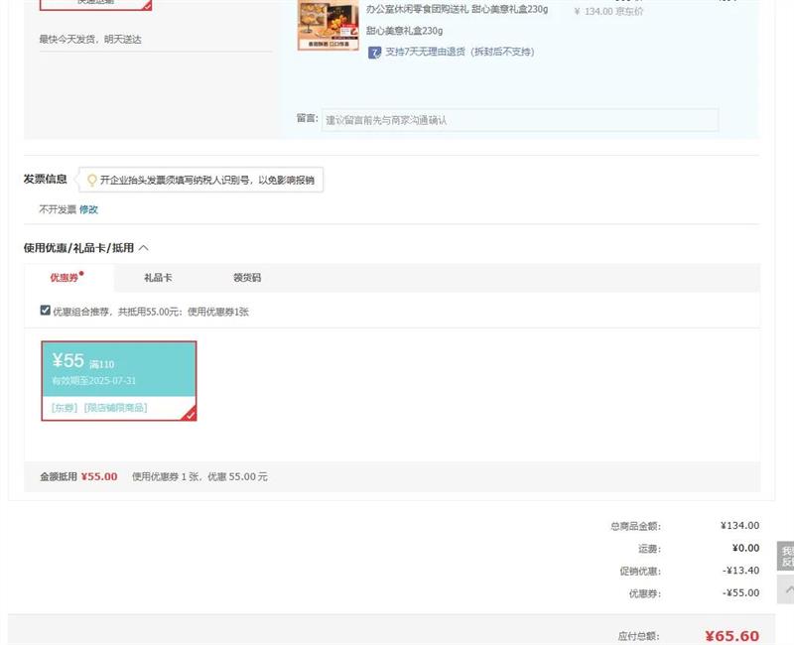The height and width of the screenshot is (645, 794).
Task: Switch to the 领货码 tab
Action: (x=247, y=278)
